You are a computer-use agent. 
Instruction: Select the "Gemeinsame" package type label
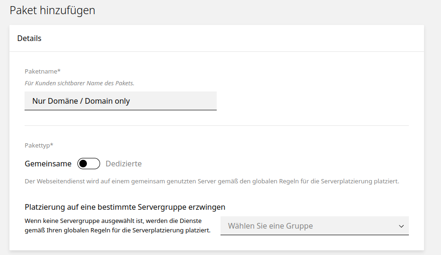pyautogui.click(x=48, y=164)
